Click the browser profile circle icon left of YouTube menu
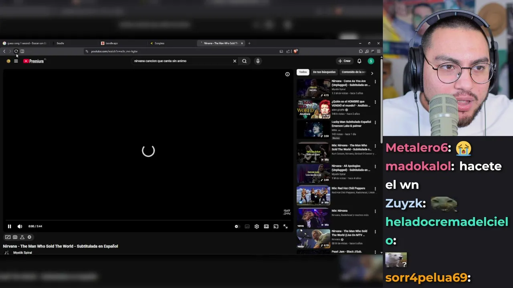This screenshot has width=513, height=288. pos(8,61)
